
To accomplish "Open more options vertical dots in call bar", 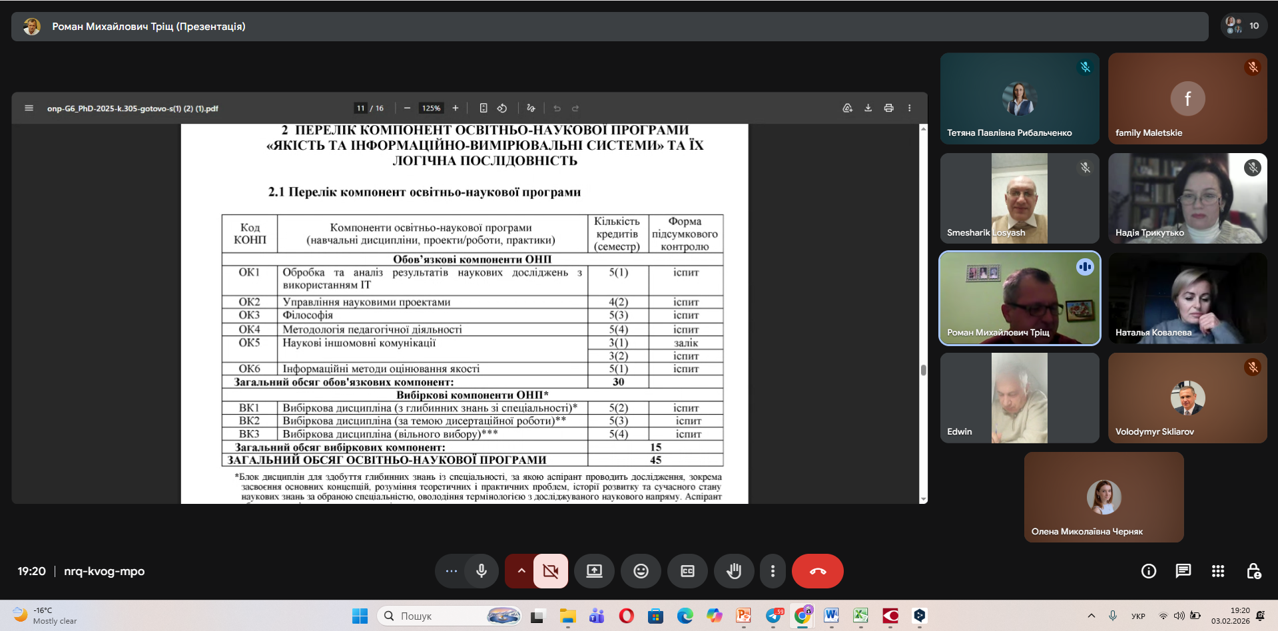I will click(773, 571).
